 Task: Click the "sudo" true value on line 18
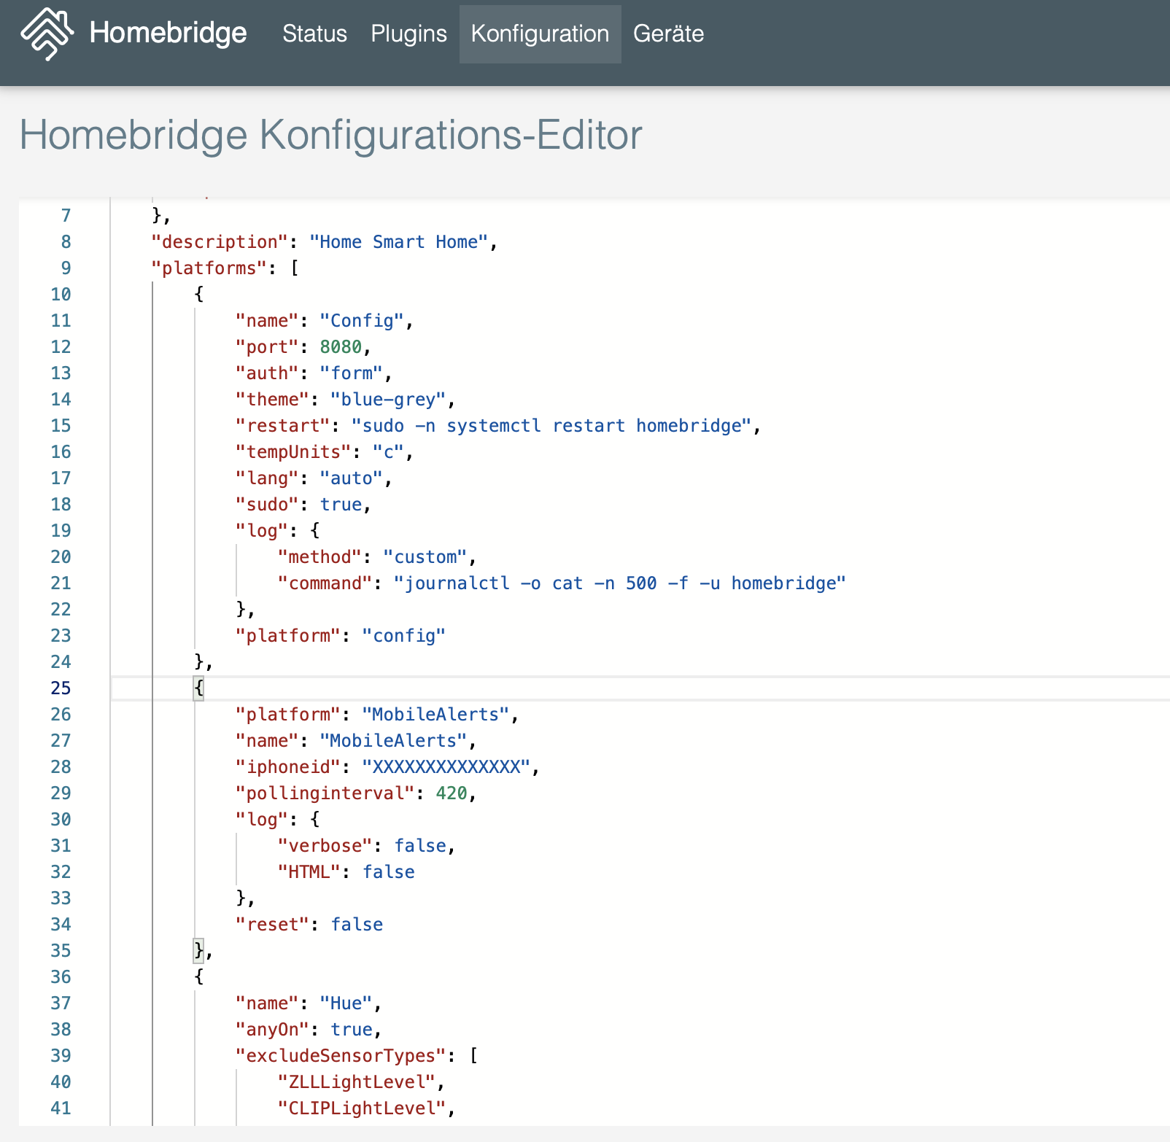click(x=341, y=505)
